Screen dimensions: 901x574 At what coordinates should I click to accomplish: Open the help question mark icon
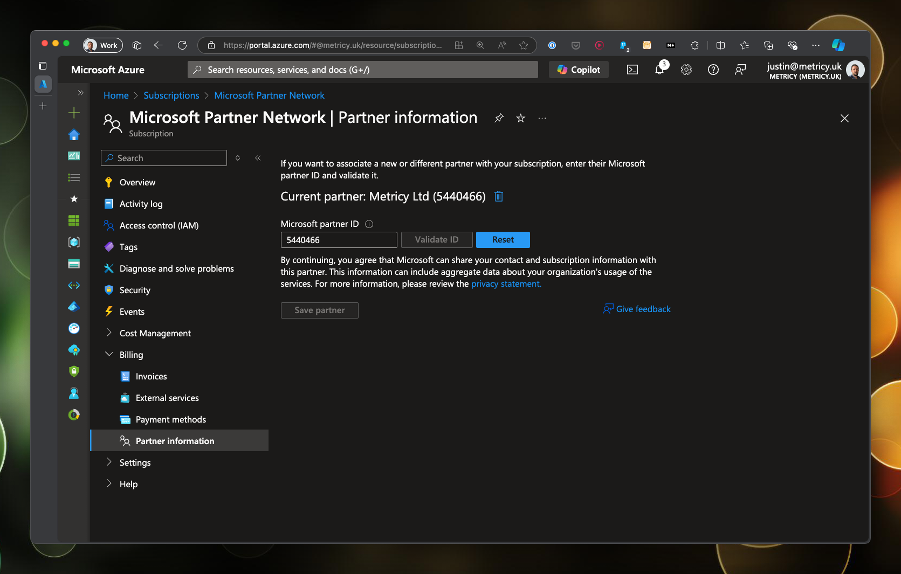[x=713, y=70]
